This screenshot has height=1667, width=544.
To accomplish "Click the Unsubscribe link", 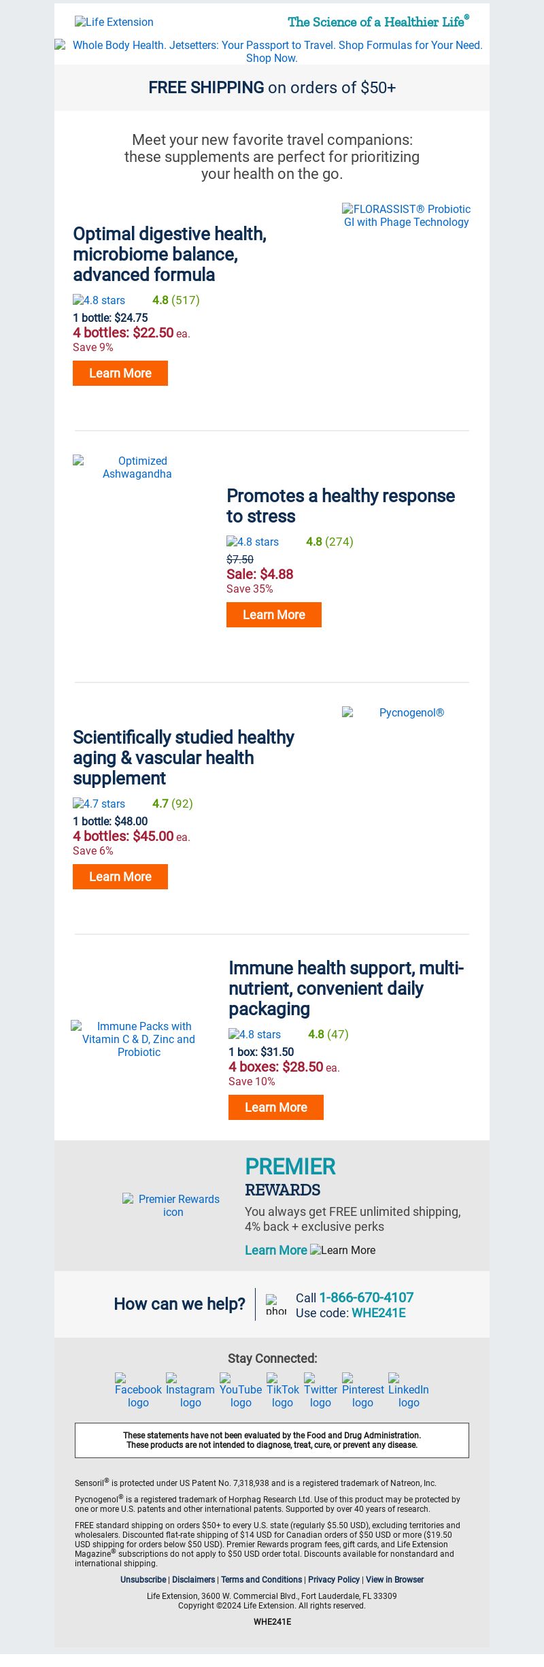I will (x=143, y=1579).
